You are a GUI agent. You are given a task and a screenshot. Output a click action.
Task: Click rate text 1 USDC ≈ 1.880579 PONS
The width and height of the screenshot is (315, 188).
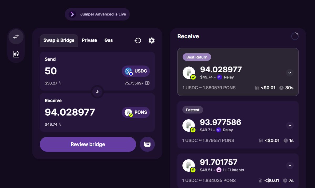click(x=209, y=88)
